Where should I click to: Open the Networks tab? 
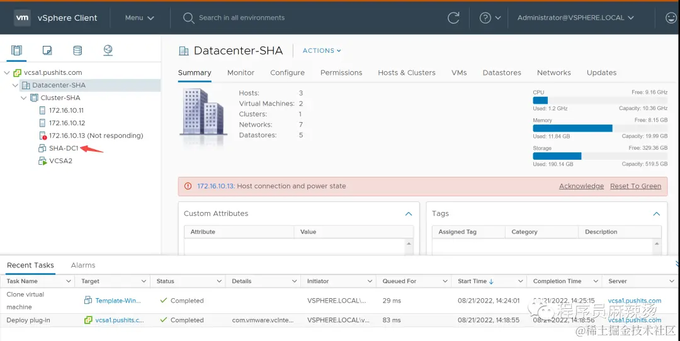pos(554,73)
